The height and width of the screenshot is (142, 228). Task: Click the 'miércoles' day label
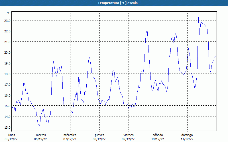[x=70, y=135]
